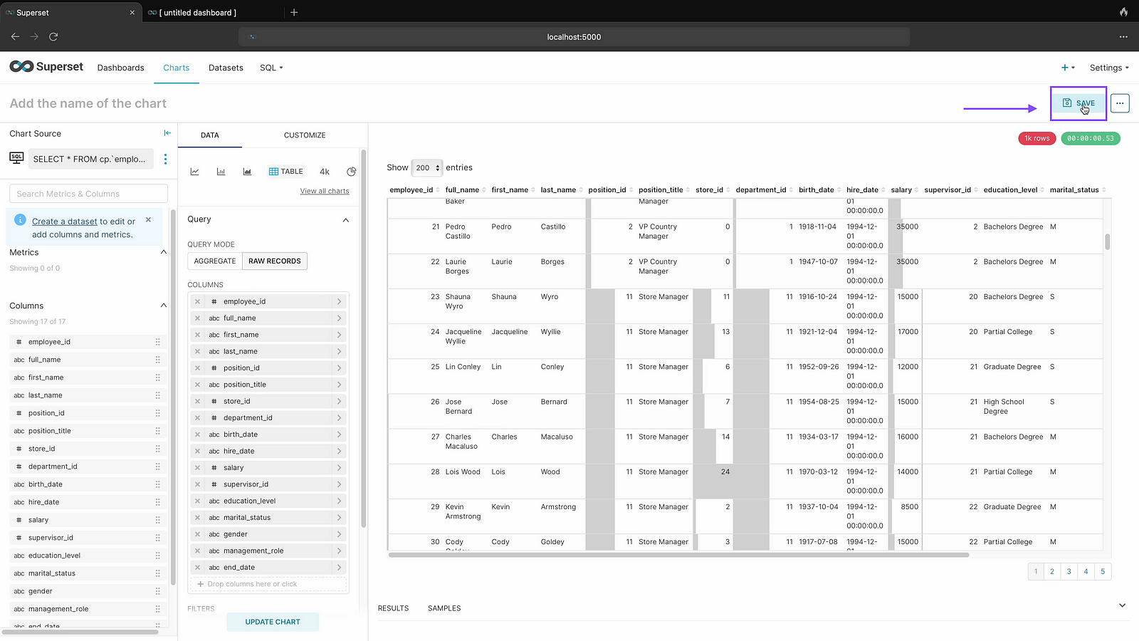
Task: Collapse the Query section
Action: tap(346, 220)
